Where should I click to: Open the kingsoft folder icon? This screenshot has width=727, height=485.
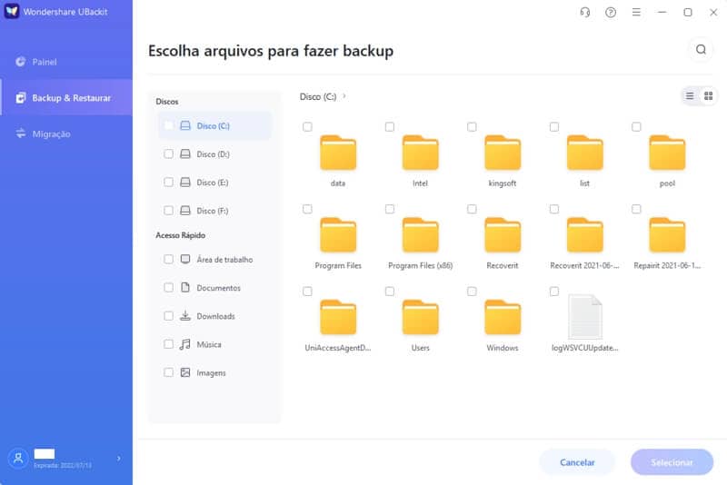click(x=503, y=153)
